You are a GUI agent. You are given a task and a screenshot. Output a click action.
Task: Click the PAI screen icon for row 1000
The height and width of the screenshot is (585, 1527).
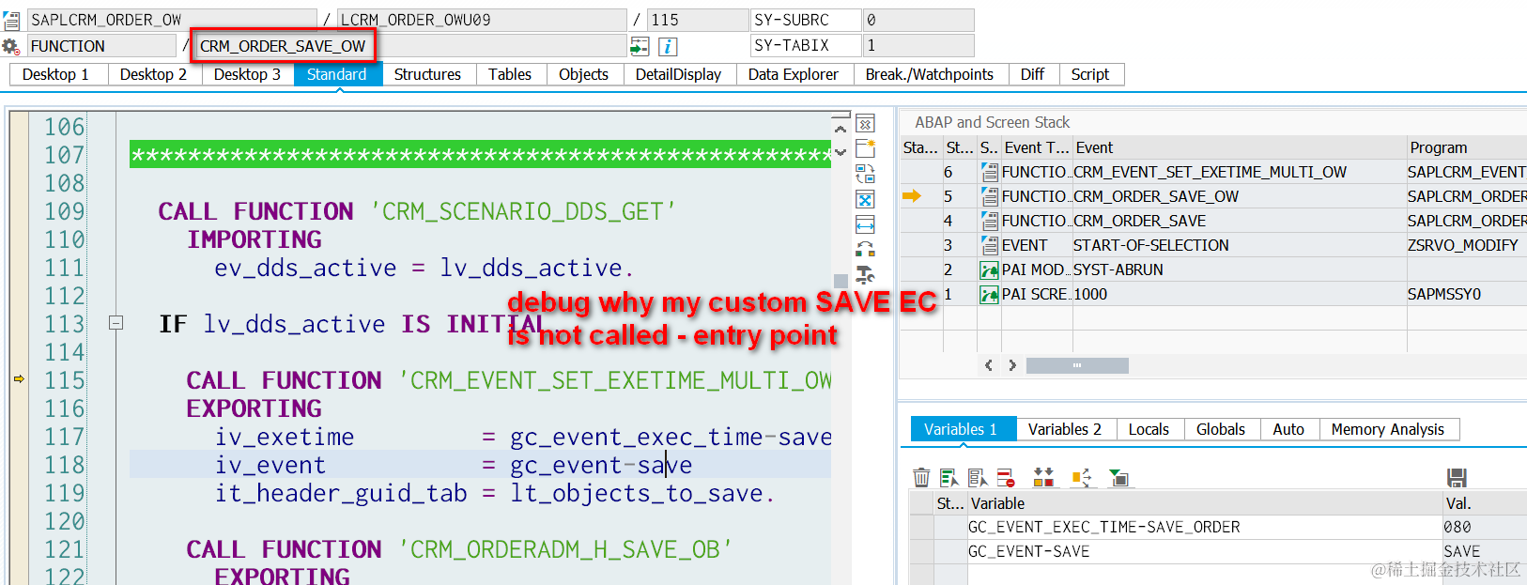(x=989, y=294)
